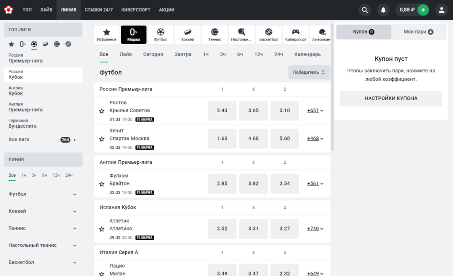
Task: Click 0% margin icon in ТОП-ЛИГИ sidebar
Action: tap(23, 44)
